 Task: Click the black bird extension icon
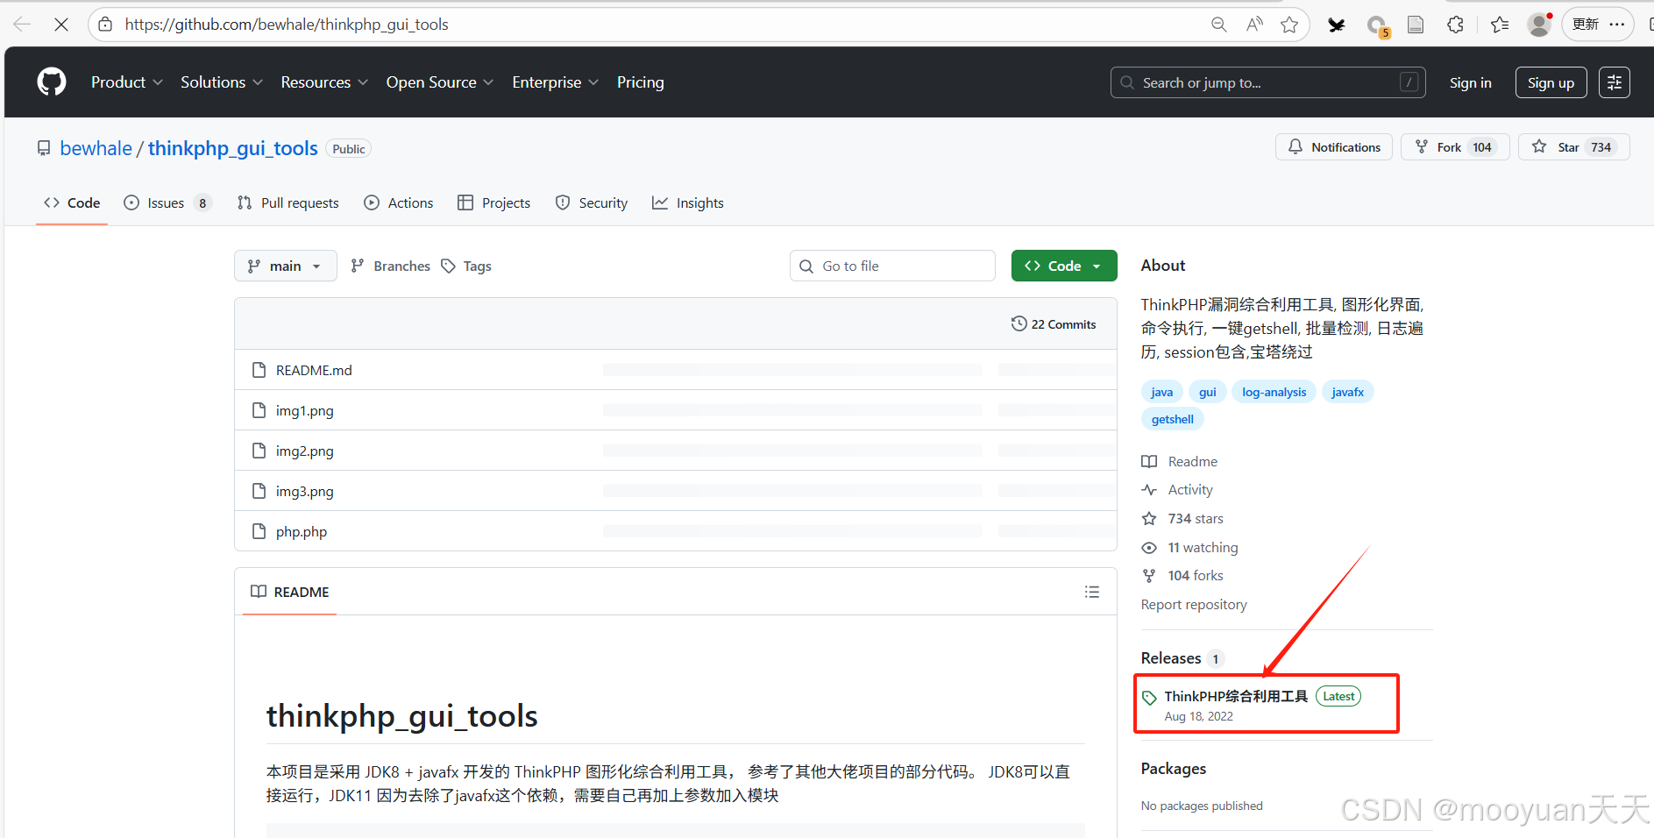point(1336,25)
